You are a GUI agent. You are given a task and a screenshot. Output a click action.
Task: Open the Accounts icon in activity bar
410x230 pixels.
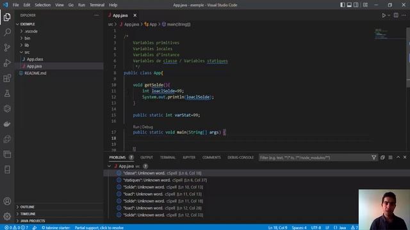click(x=7, y=201)
